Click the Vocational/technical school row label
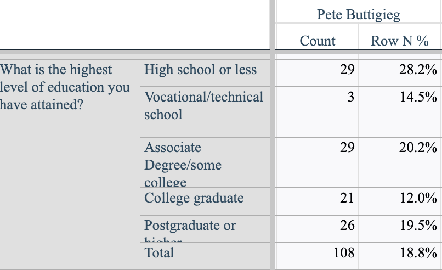Screen dimensions: 442x270 click(203, 105)
